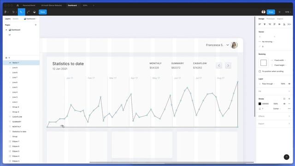Select the Statistics to date layer
Screen dimensions: 295x166
[x=21, y=131]
